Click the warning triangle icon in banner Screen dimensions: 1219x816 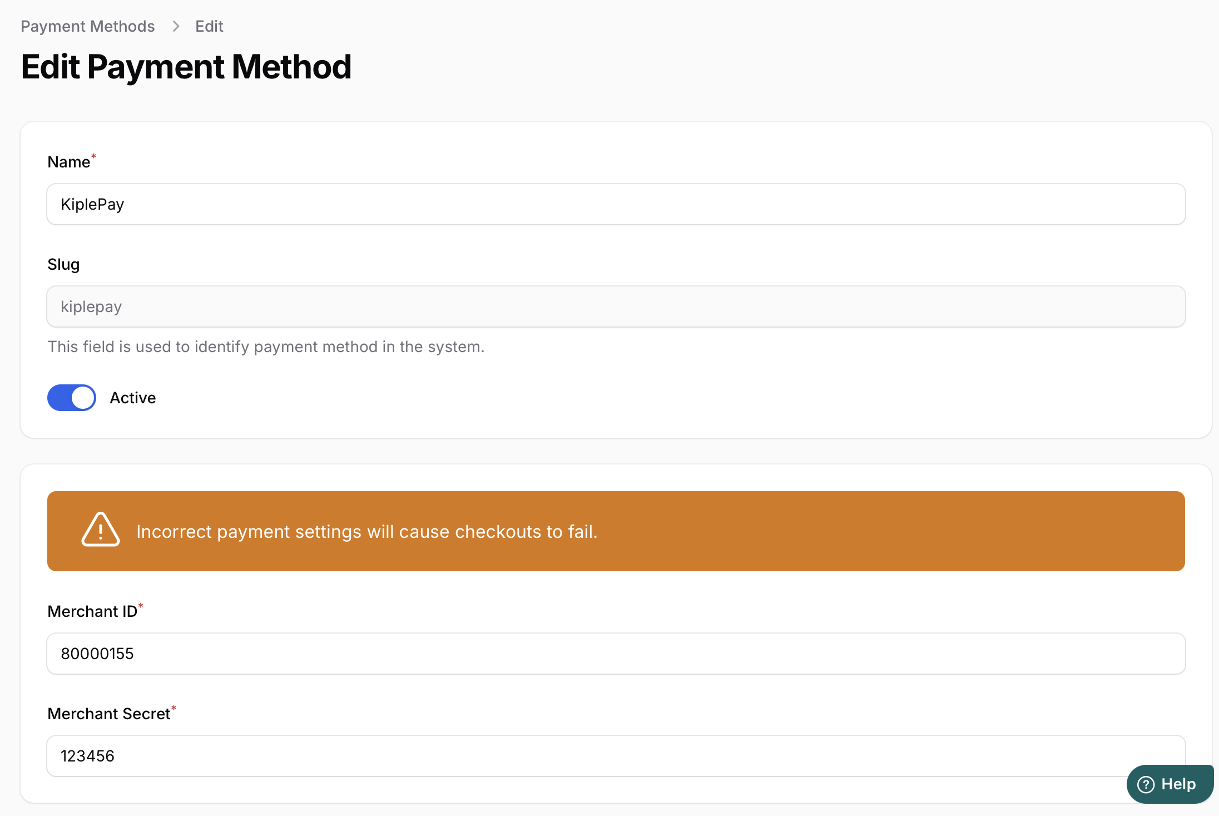[x=100, y=530]
